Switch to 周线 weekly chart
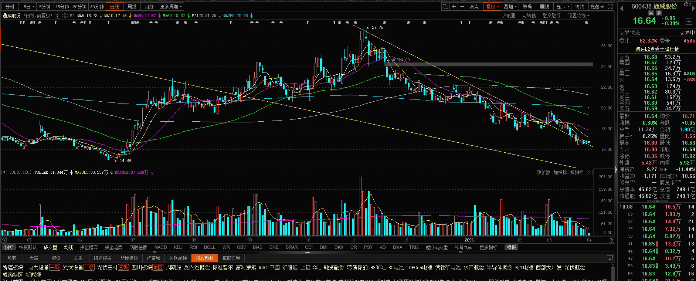The width and height of the screenshot is (696, 281). pyautogui.click(x=132, y=7)
